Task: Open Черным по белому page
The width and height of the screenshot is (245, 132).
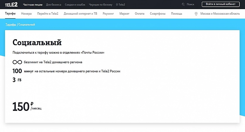Action: click(101, 4)
